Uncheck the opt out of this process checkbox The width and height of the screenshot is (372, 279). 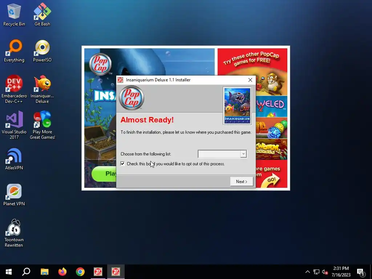pyautogui.click(x=123, y=164)
